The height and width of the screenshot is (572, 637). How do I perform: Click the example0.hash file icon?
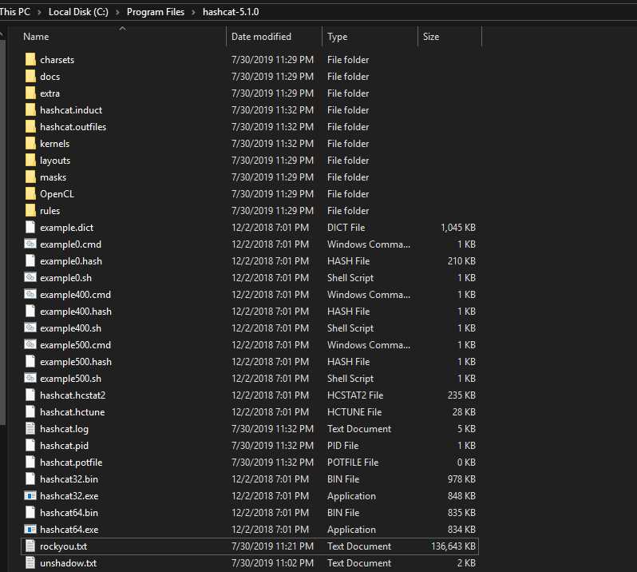(x=30, y=260)
